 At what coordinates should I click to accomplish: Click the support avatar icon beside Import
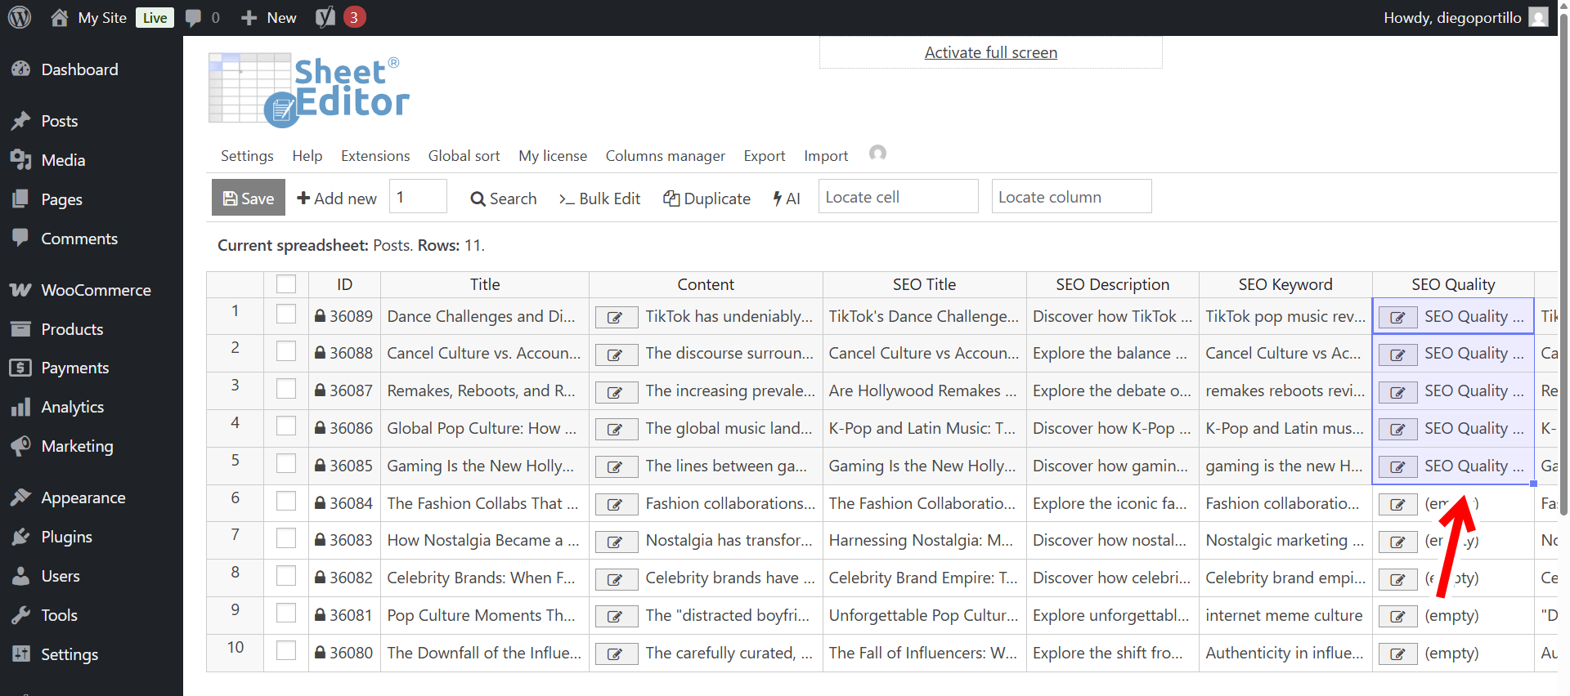(x=877, y=154)
